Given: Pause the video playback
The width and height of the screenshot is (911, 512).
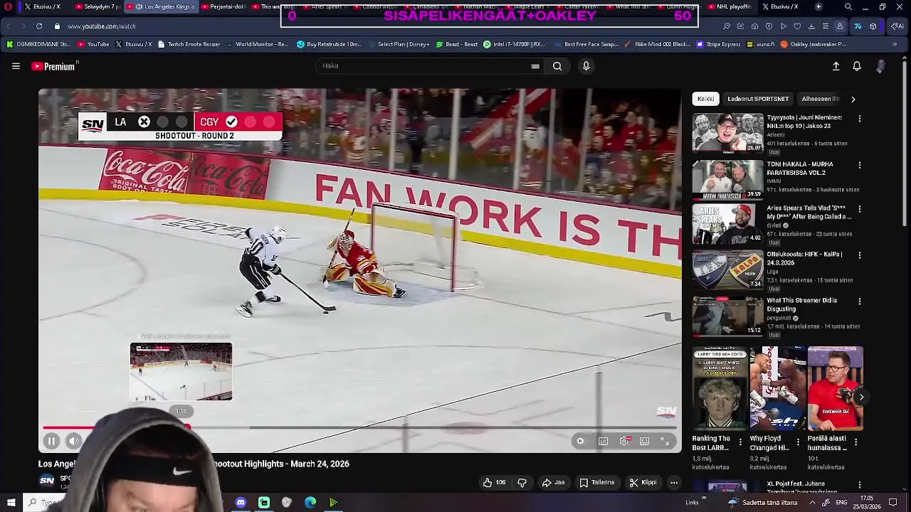Looking at the screenshot, I should tap(51, 441).
